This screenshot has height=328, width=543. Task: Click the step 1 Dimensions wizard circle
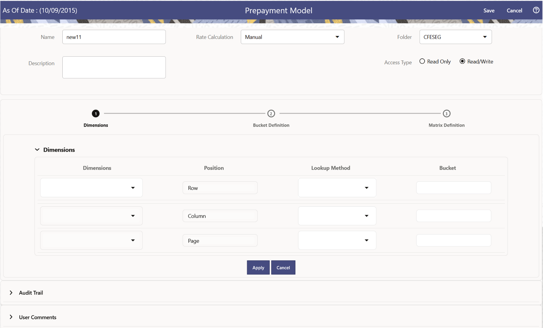pyautogui.click(x=95, y=113)
